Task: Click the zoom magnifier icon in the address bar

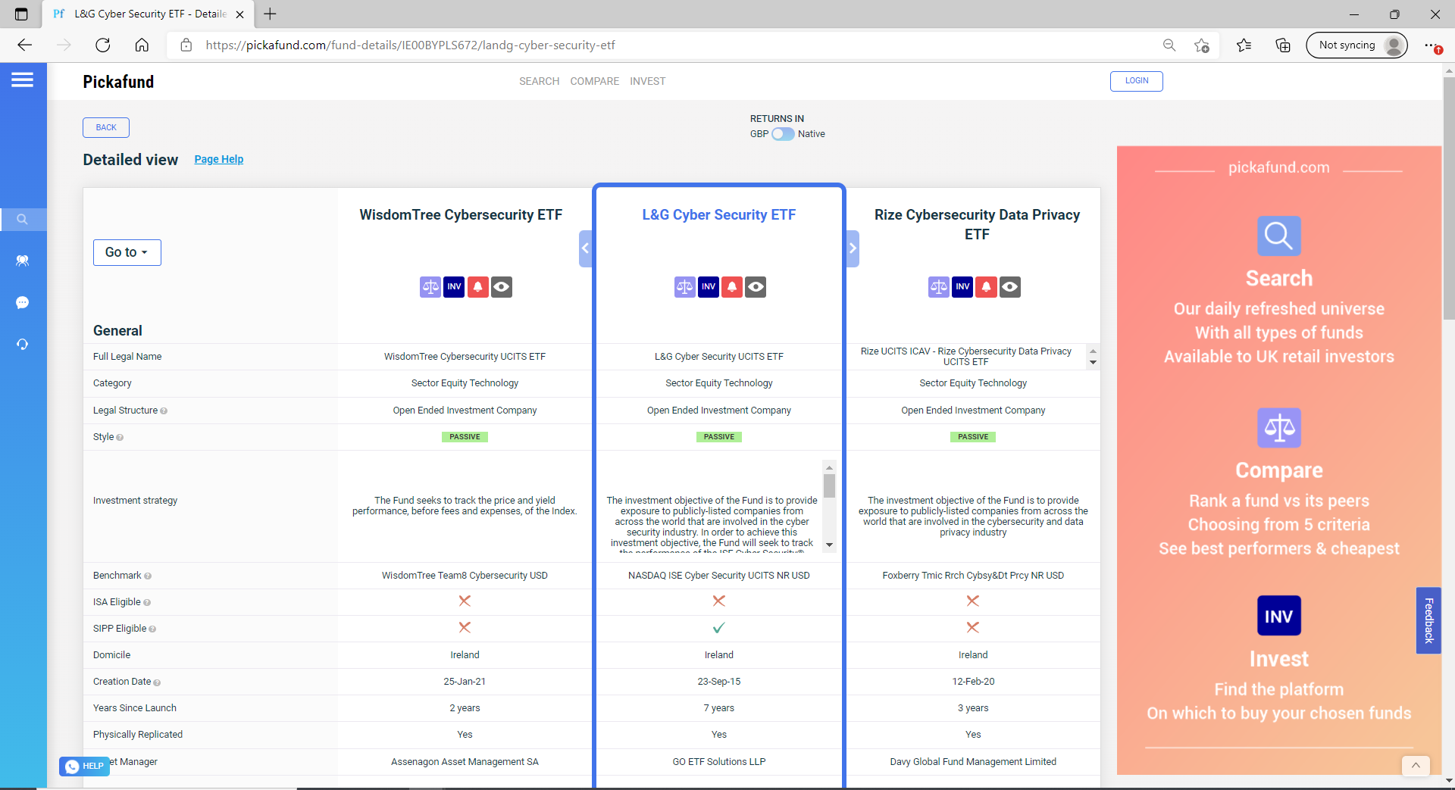Action: pos(1169,45)
